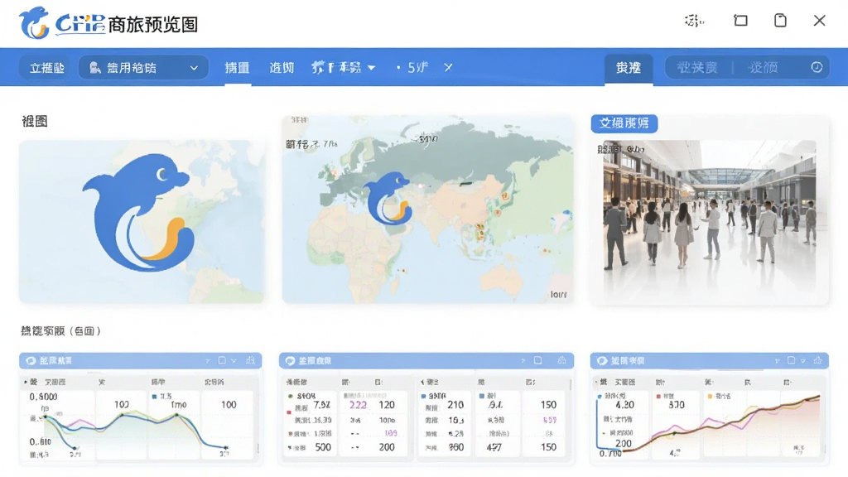The image size is (848, 477).
Task: Click the green legend dot in the middle table
Action: click(290, 397)
